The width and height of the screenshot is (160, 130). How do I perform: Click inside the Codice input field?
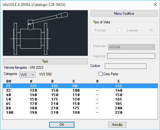(126, 66)
